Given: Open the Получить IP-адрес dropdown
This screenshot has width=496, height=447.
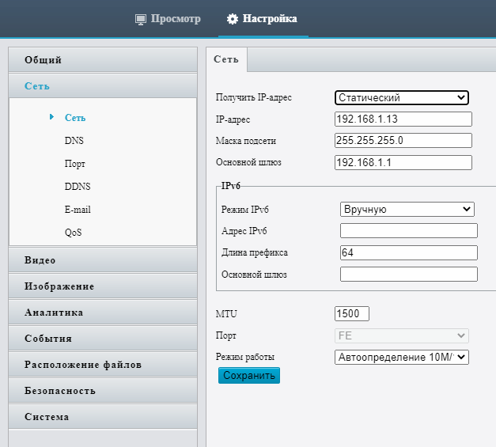Looking at the screenshot, I should [x=401, y=98].
